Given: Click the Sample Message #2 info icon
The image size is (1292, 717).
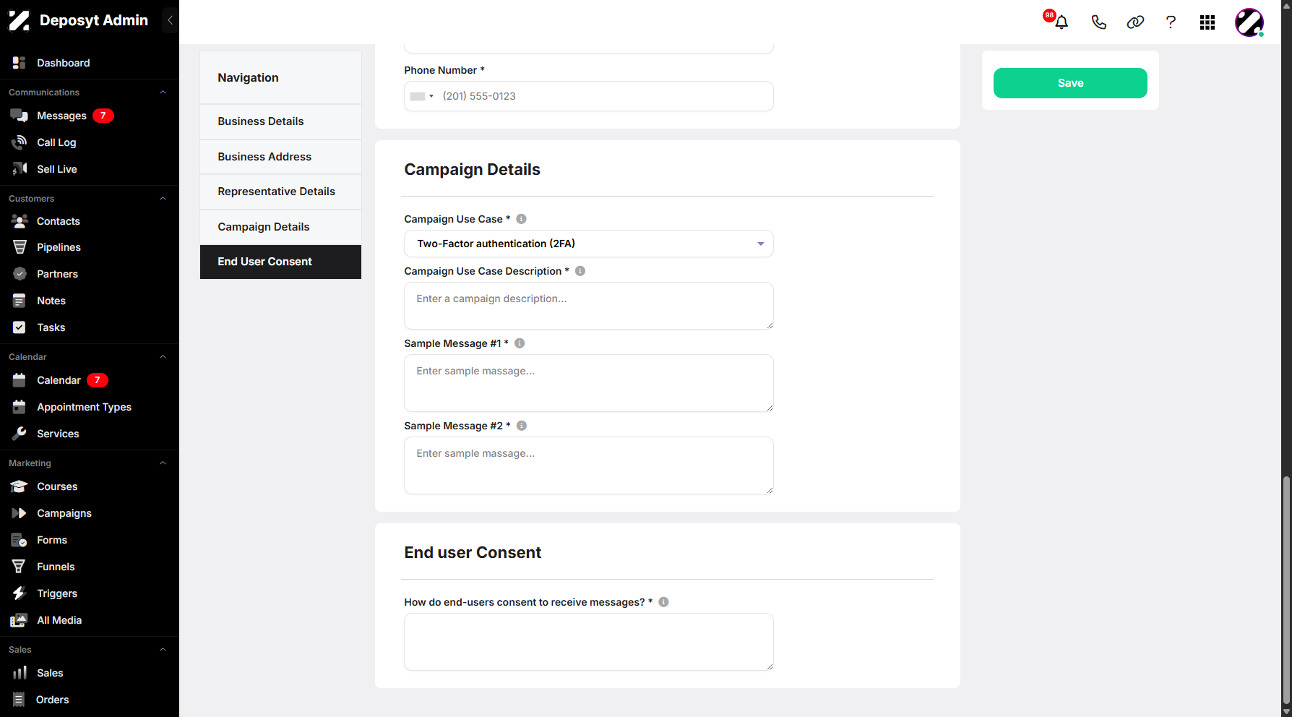Looking at the screenshot, I should point(522,426).
